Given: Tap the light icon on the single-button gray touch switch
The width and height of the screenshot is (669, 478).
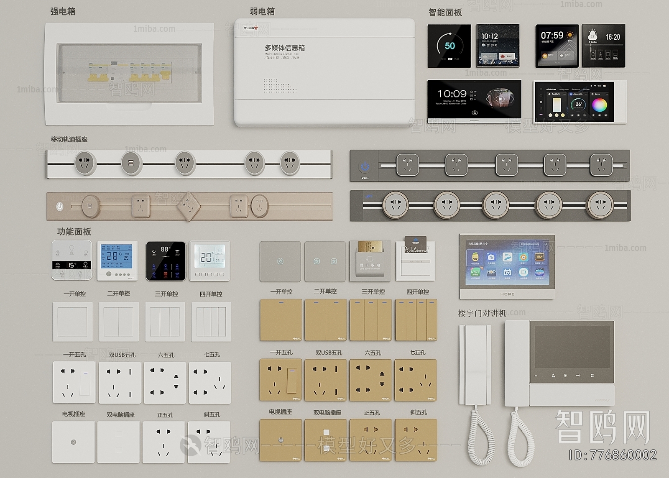Looking at the screenshot, I should (x=280, y=261).
